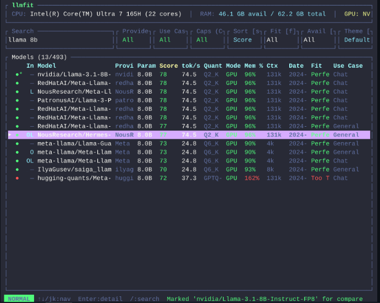Click the 'GPU: NV' readout in header

tap(357, 14)
